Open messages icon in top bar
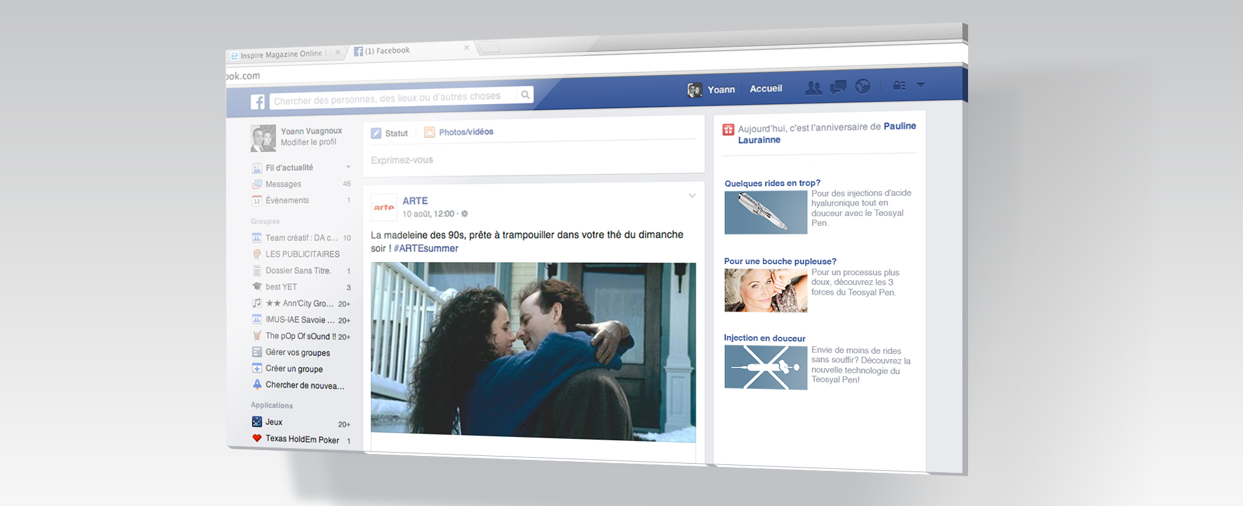This screenshot has width=1243, height=506. coord(838,87)
